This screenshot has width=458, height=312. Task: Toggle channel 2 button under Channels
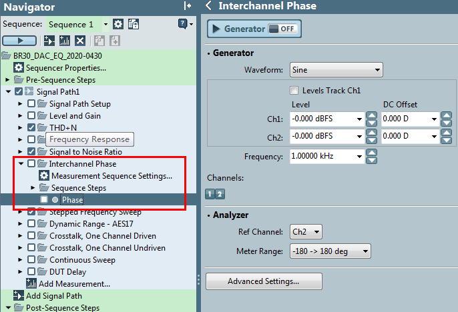pyautogui.click(x=220, y=194)
